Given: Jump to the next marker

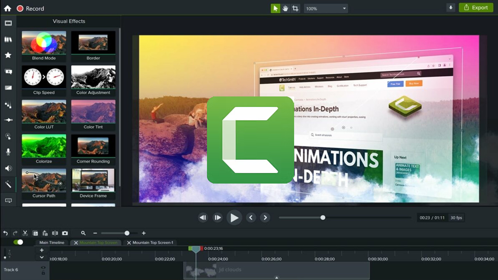Looking at the screenshot, I should point(265,218).
